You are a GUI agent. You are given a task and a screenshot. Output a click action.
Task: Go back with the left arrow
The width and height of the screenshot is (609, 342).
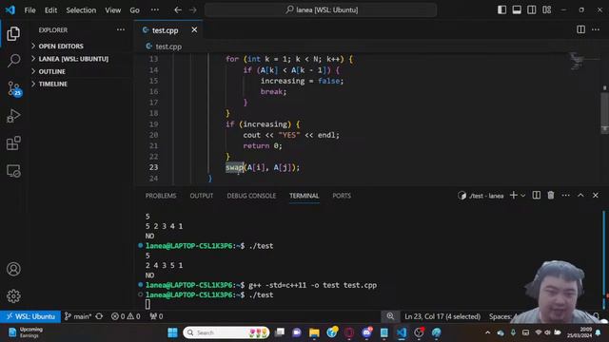coord(178,9)
